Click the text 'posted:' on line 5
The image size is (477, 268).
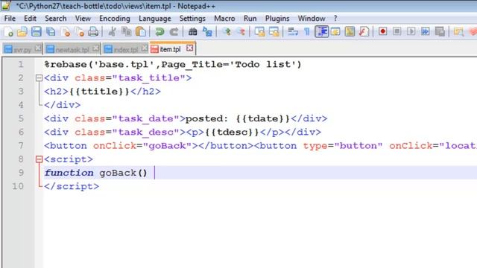click(x=207, y=118)
